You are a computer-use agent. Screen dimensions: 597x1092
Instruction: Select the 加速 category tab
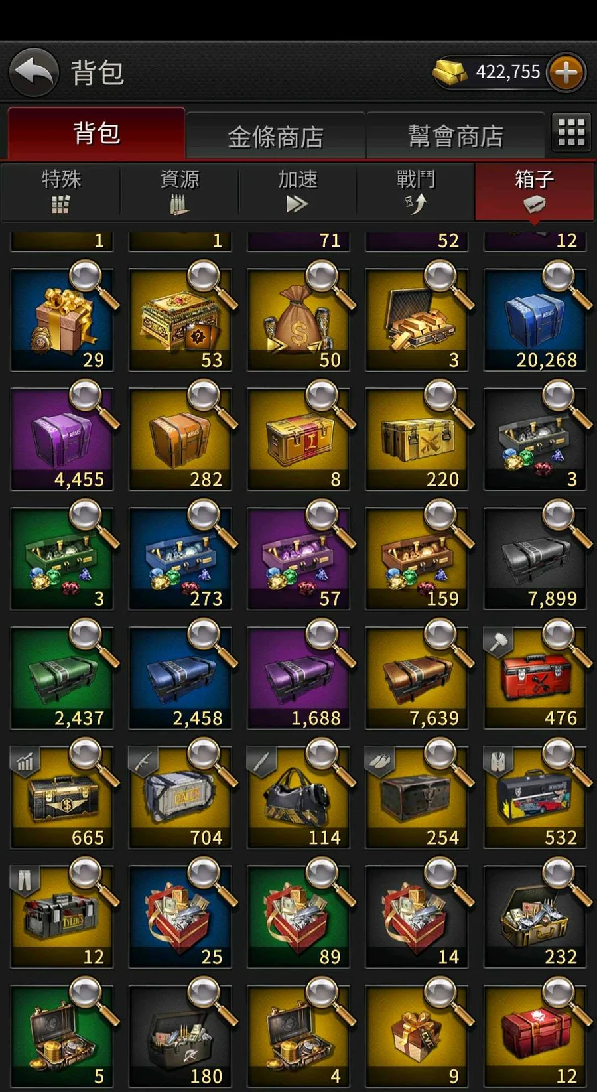pos(298,191)
